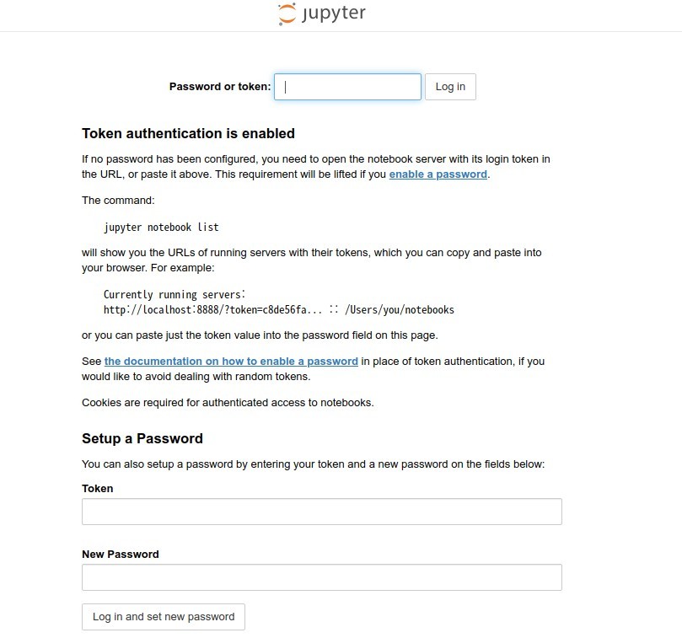Screen dimensions: 682x638
Task: Click Log in and set new password
Action: [x=164, y=617]
